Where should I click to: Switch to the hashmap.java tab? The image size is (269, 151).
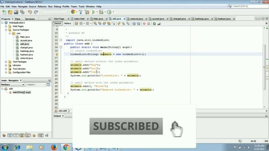click(x=202, y=18)
